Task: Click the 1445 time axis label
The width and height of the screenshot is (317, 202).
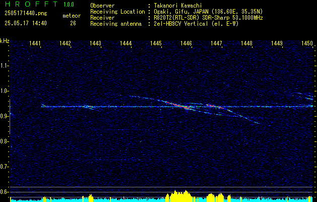Action: point(156,43)
